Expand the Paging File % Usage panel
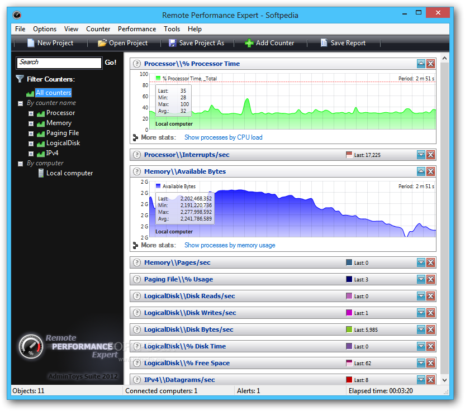This screenshot has height=411, width=465. click(421, 279)
